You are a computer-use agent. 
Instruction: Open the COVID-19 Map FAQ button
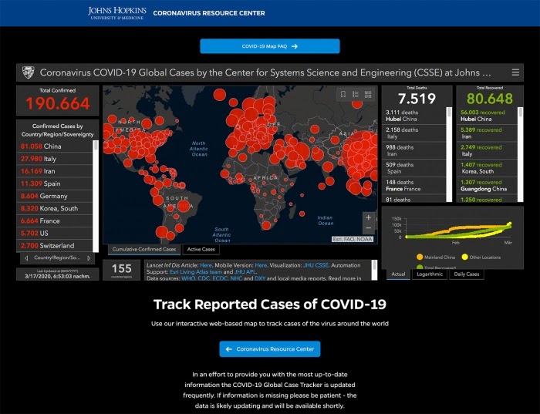[x=270, y=46]
